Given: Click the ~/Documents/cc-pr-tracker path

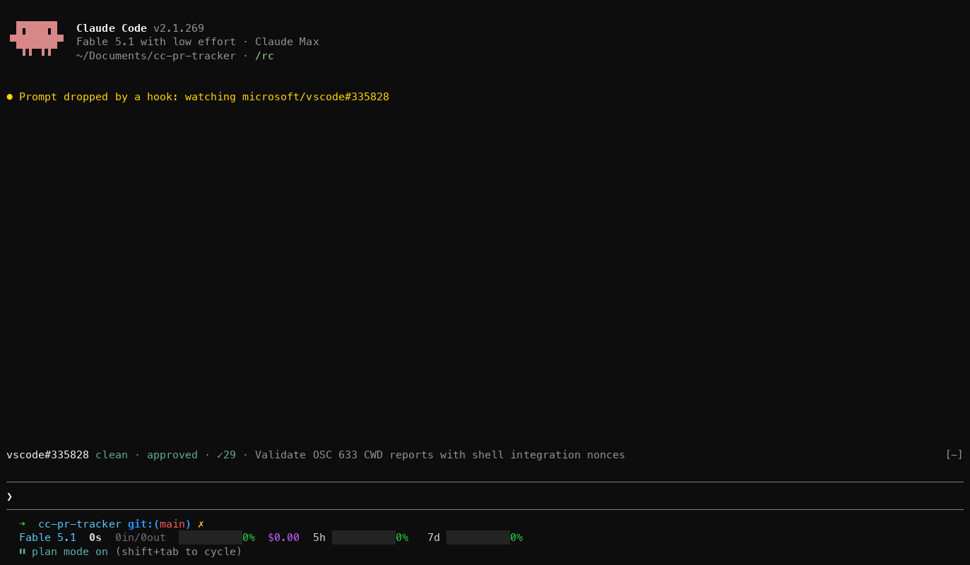Looking at the screenshot, I should pos(156,56).
